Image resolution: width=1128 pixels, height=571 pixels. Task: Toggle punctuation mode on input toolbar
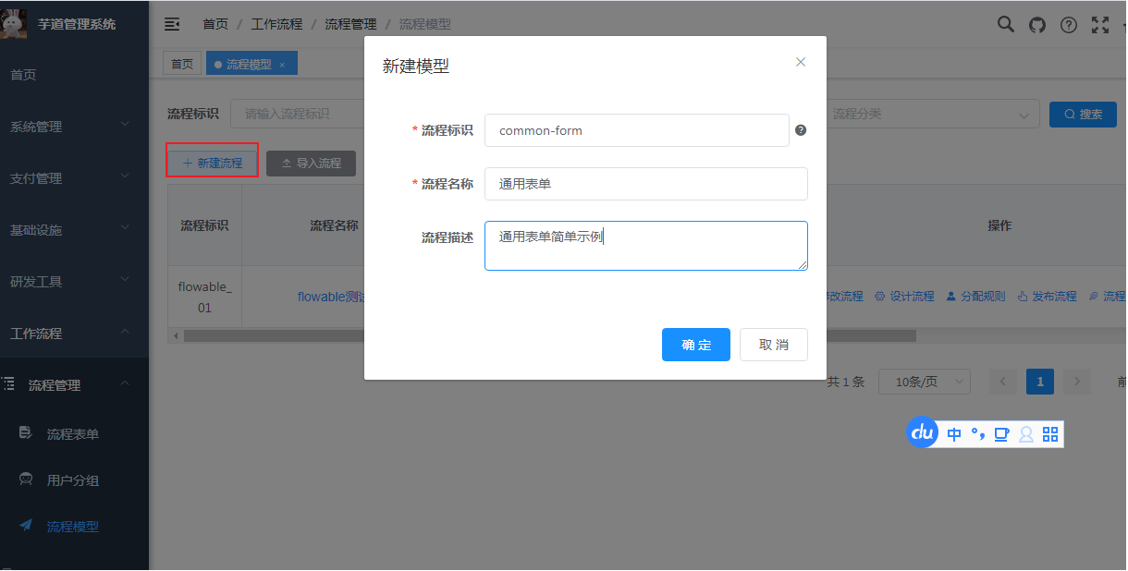click(978, 434)
